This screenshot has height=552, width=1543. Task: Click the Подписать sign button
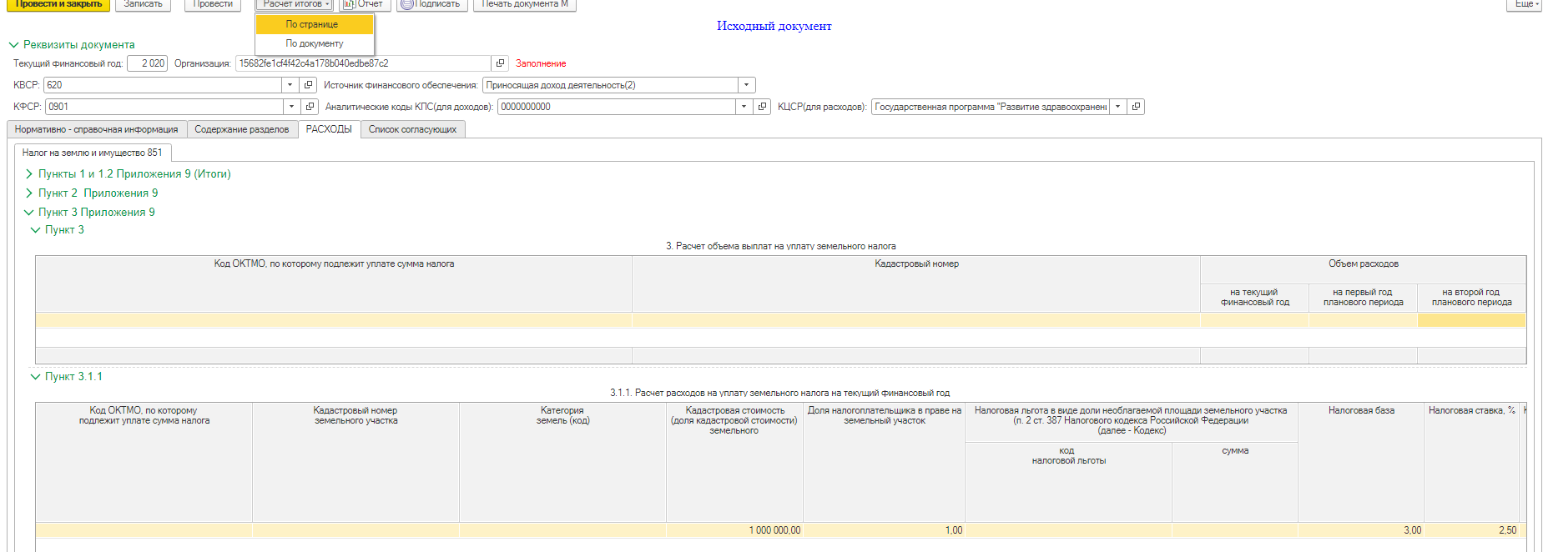[x=430, y=4]
